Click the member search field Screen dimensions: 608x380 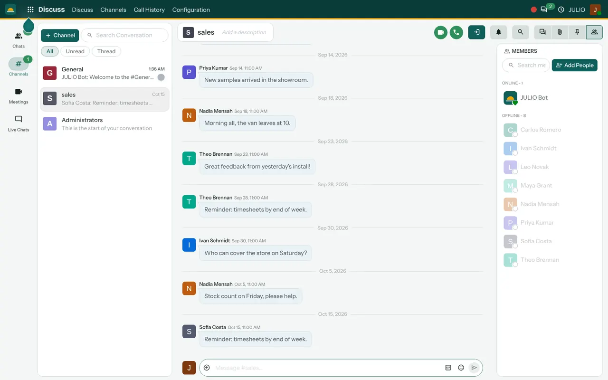tap(526, 65)
